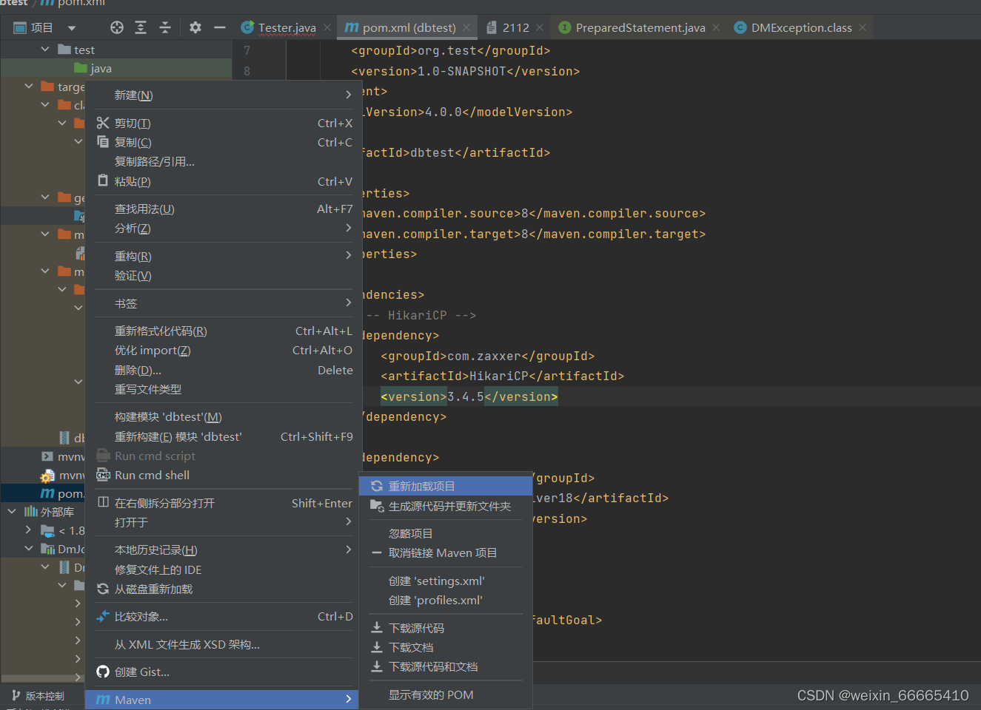Open the Maven submenu item

(x=222, y=700)
